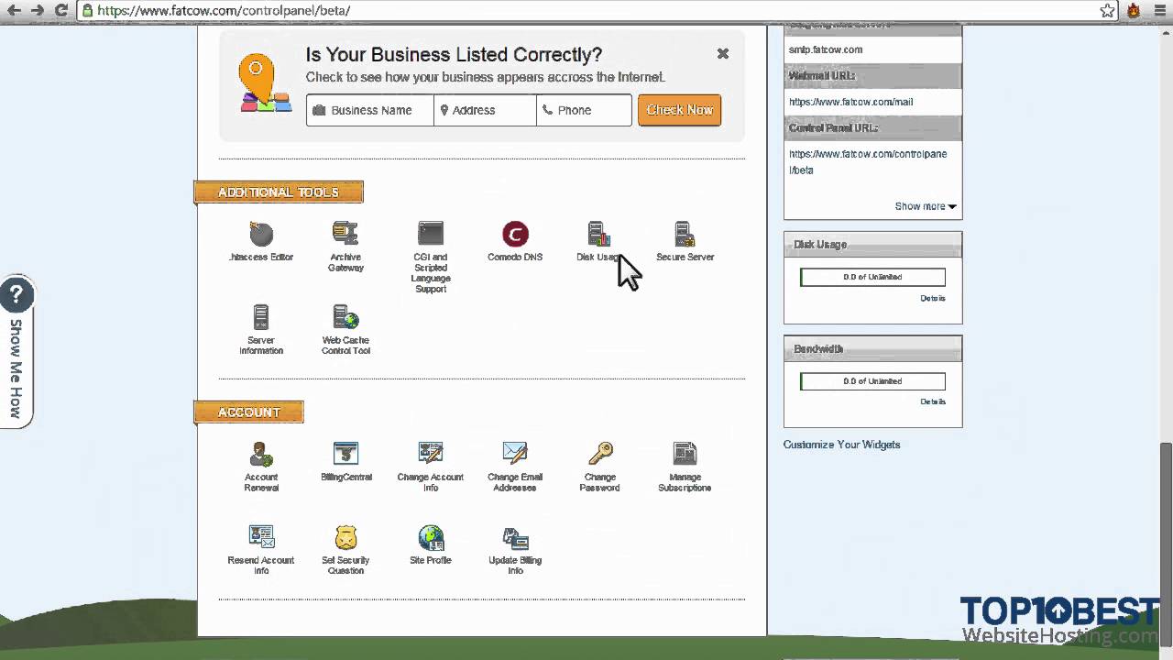Open the Secure Server tool
The image size is (1173, 660).
pyautogui.click(x=685, y=242)
